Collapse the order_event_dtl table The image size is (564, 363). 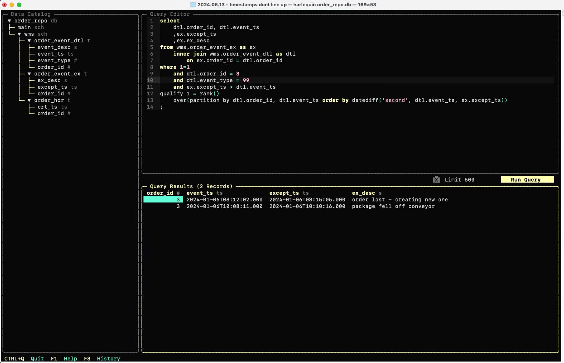pos(29,41)
